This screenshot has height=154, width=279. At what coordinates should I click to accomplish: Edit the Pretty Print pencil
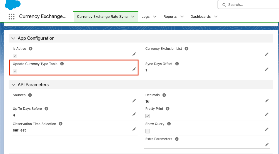[267, 114]
